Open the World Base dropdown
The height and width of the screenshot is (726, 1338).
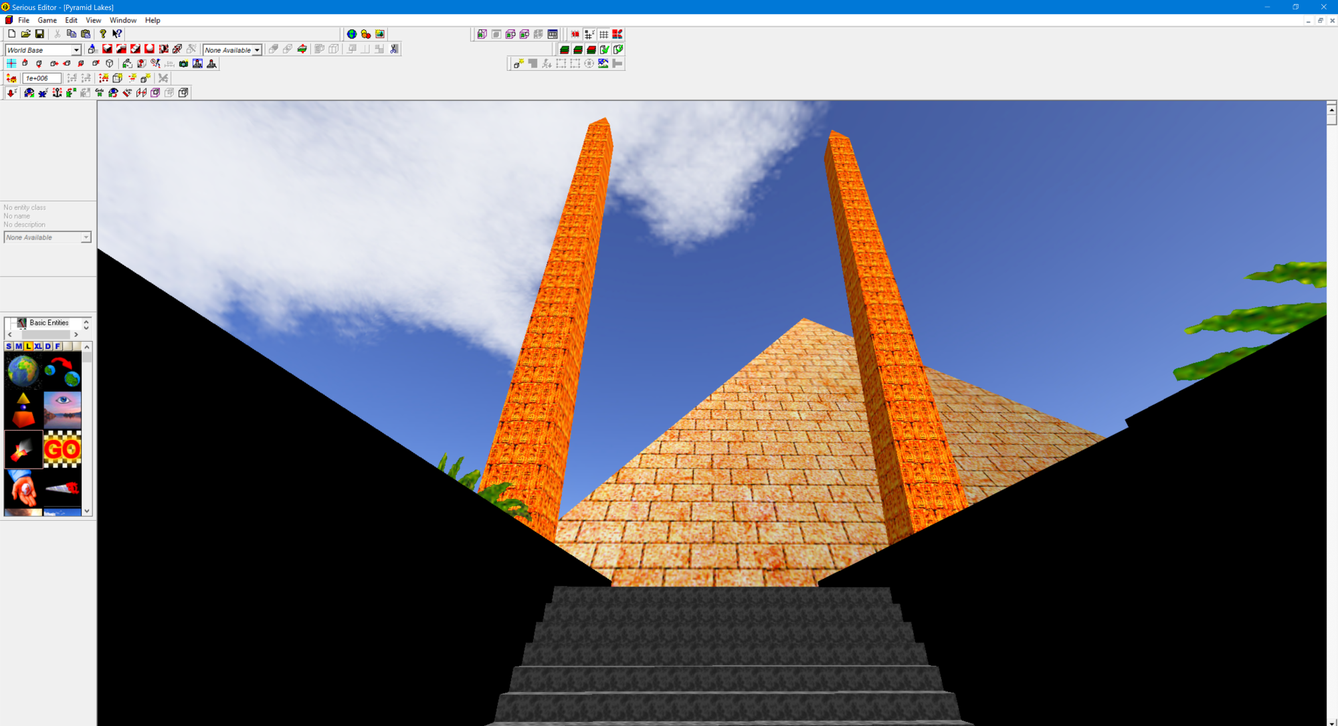pyautogui.click(x=76, y=50)
